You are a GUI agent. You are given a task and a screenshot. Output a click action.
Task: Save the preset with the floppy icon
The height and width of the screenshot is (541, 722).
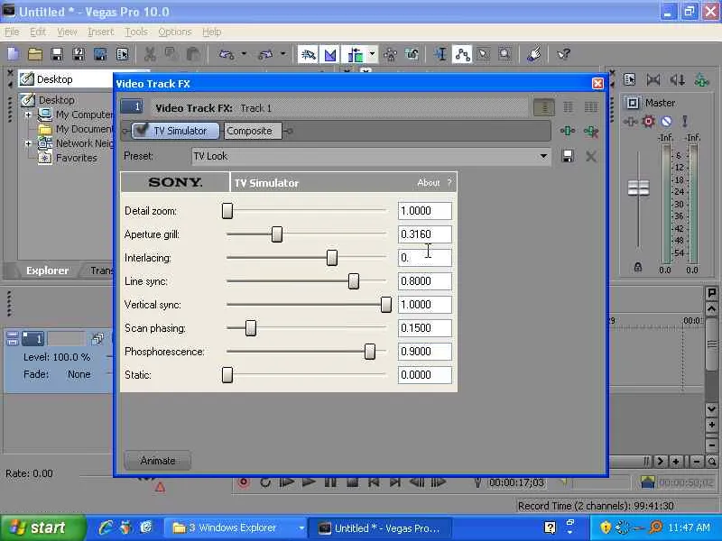(569, 156)
